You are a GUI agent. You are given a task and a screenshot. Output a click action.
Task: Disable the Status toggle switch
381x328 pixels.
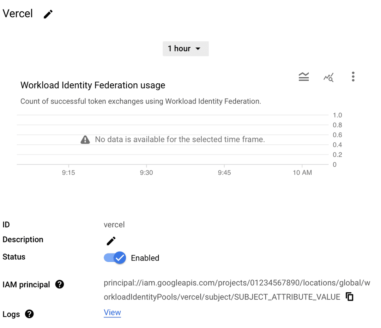click(115, 258)
